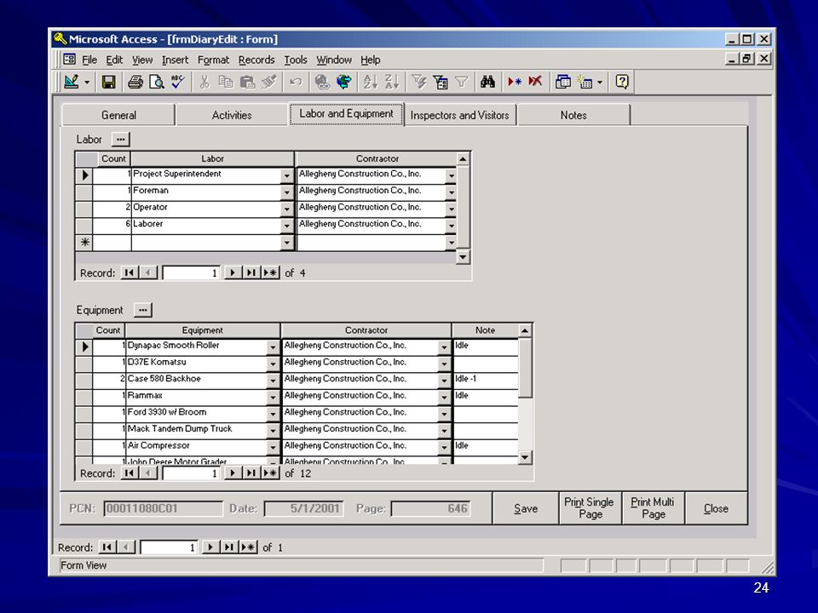Click the PCN field

click(163, 508)
